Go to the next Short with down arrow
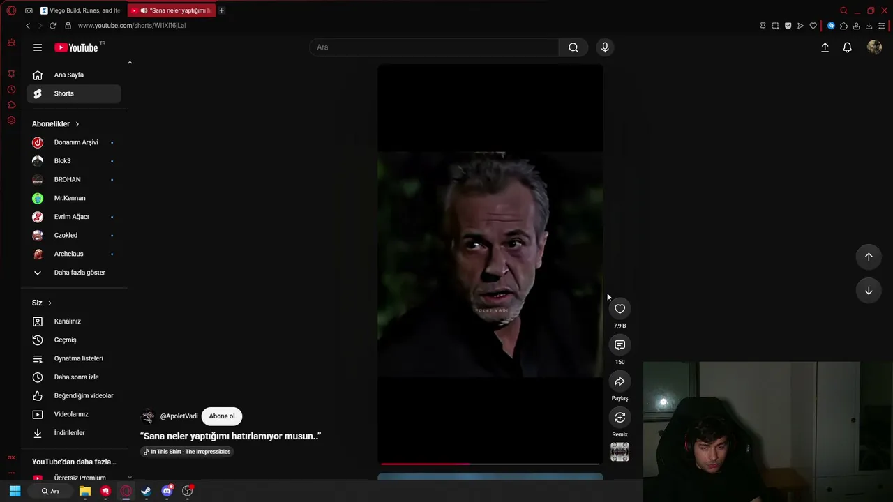This screenshot has width=893, height=502. pyautogui.click(x=869, y=291)
